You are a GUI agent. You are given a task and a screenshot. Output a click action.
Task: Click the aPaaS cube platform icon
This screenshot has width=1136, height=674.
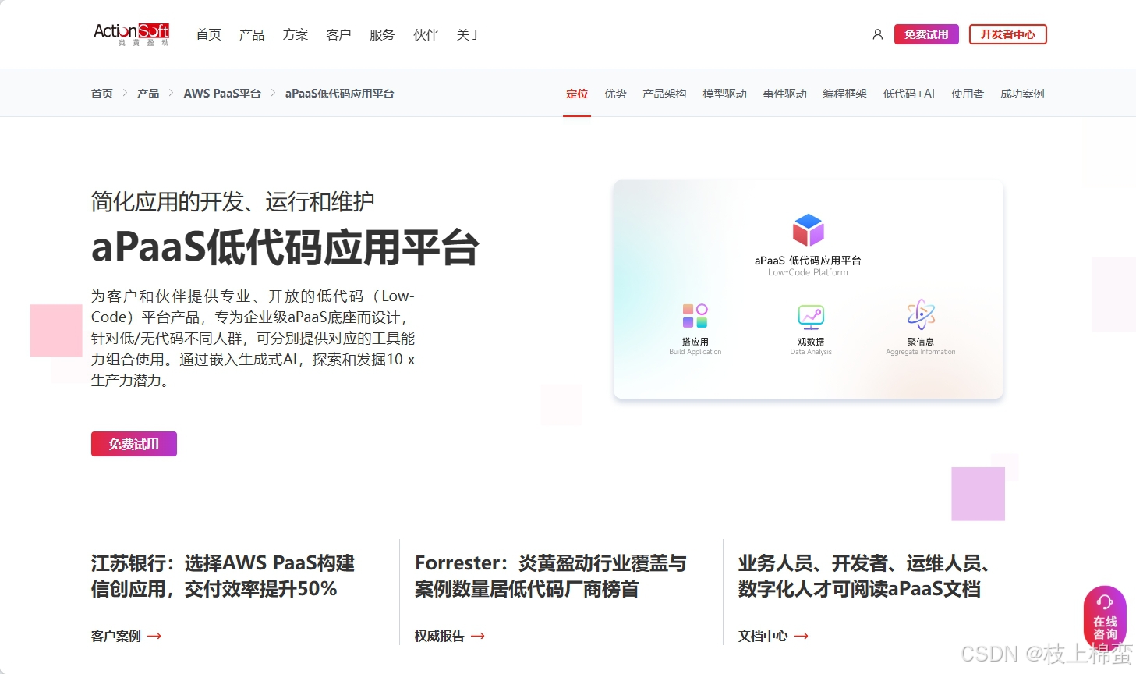point(808,230)
